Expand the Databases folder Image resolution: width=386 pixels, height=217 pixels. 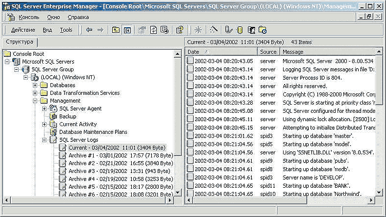click(x=35, y=85)
